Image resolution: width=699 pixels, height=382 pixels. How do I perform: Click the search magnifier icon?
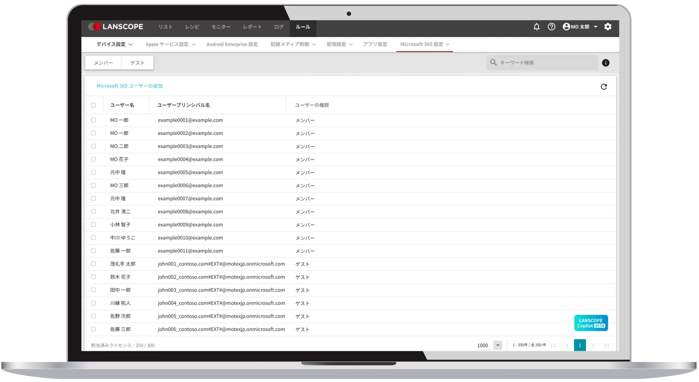(494, 63)
